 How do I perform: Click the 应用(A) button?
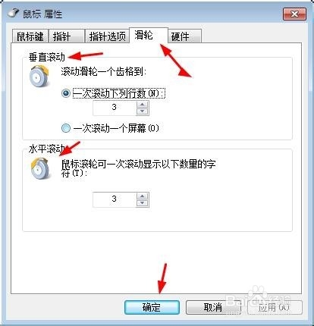tap(275, 307)
